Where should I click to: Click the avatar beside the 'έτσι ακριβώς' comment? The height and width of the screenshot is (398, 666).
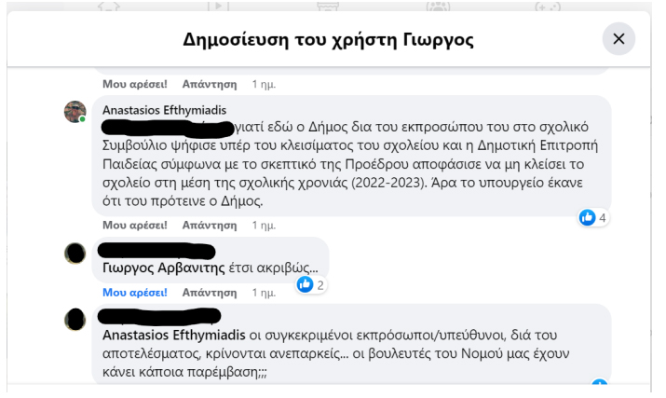click(75, 253)
